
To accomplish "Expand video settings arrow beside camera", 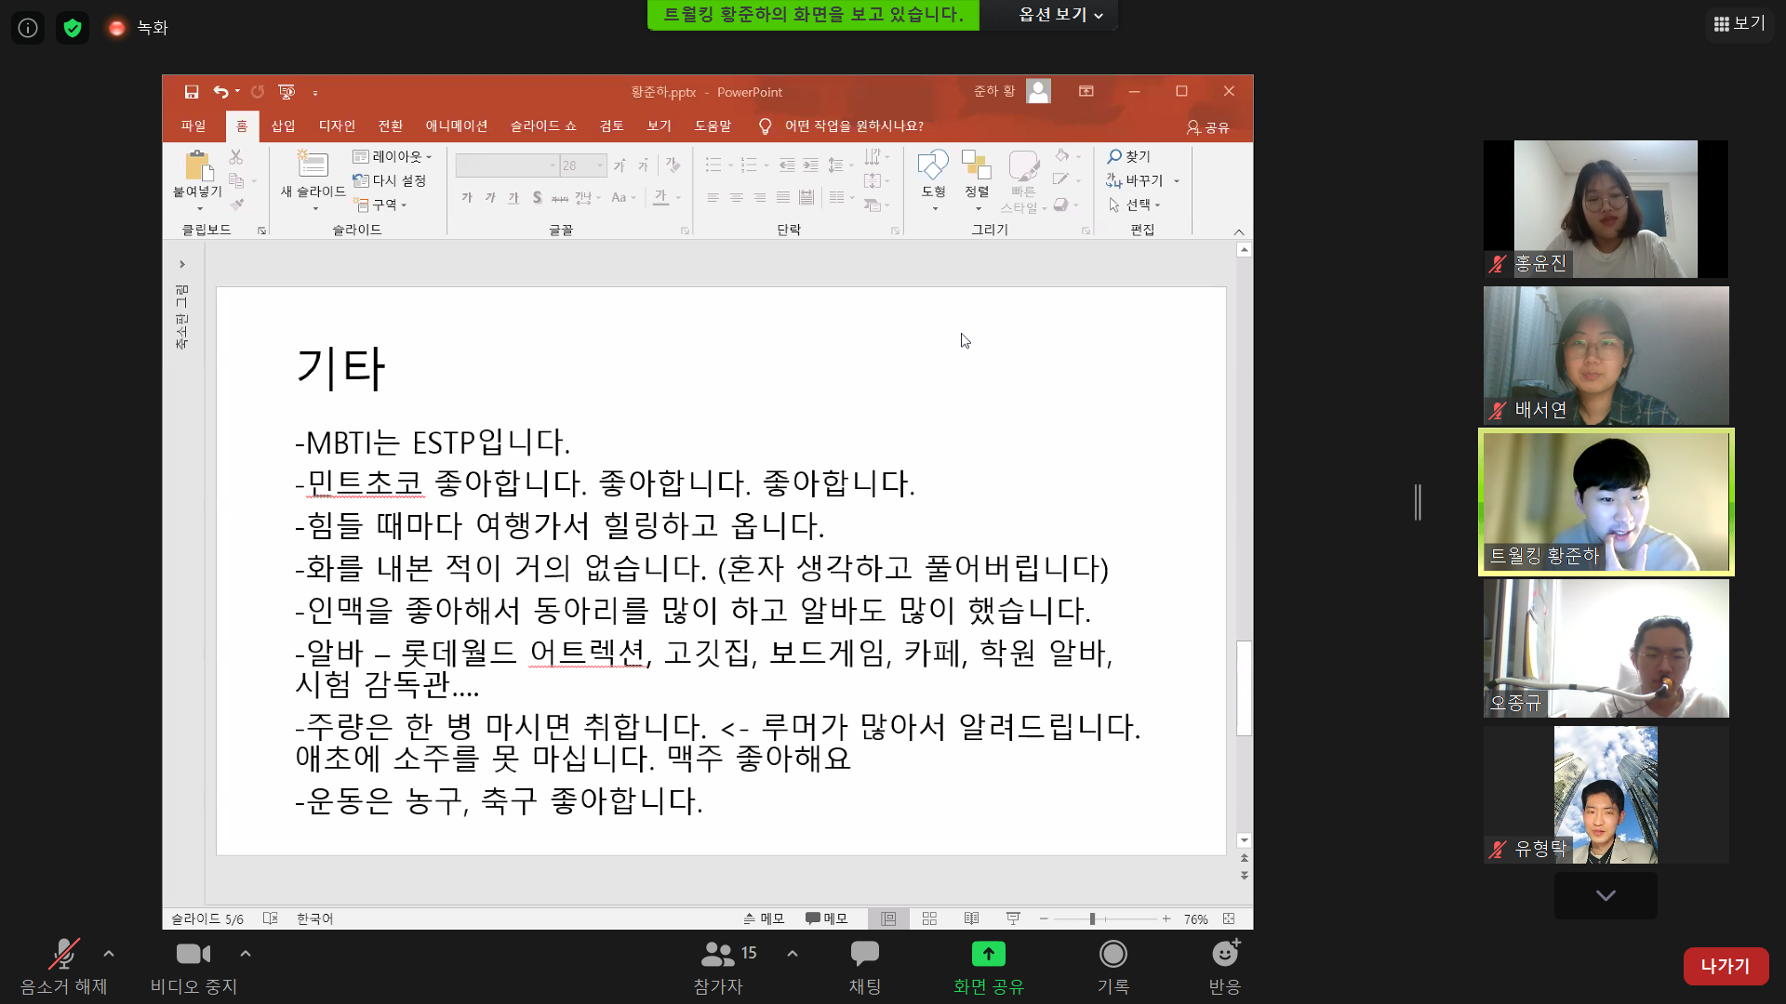I will [246, 954].
